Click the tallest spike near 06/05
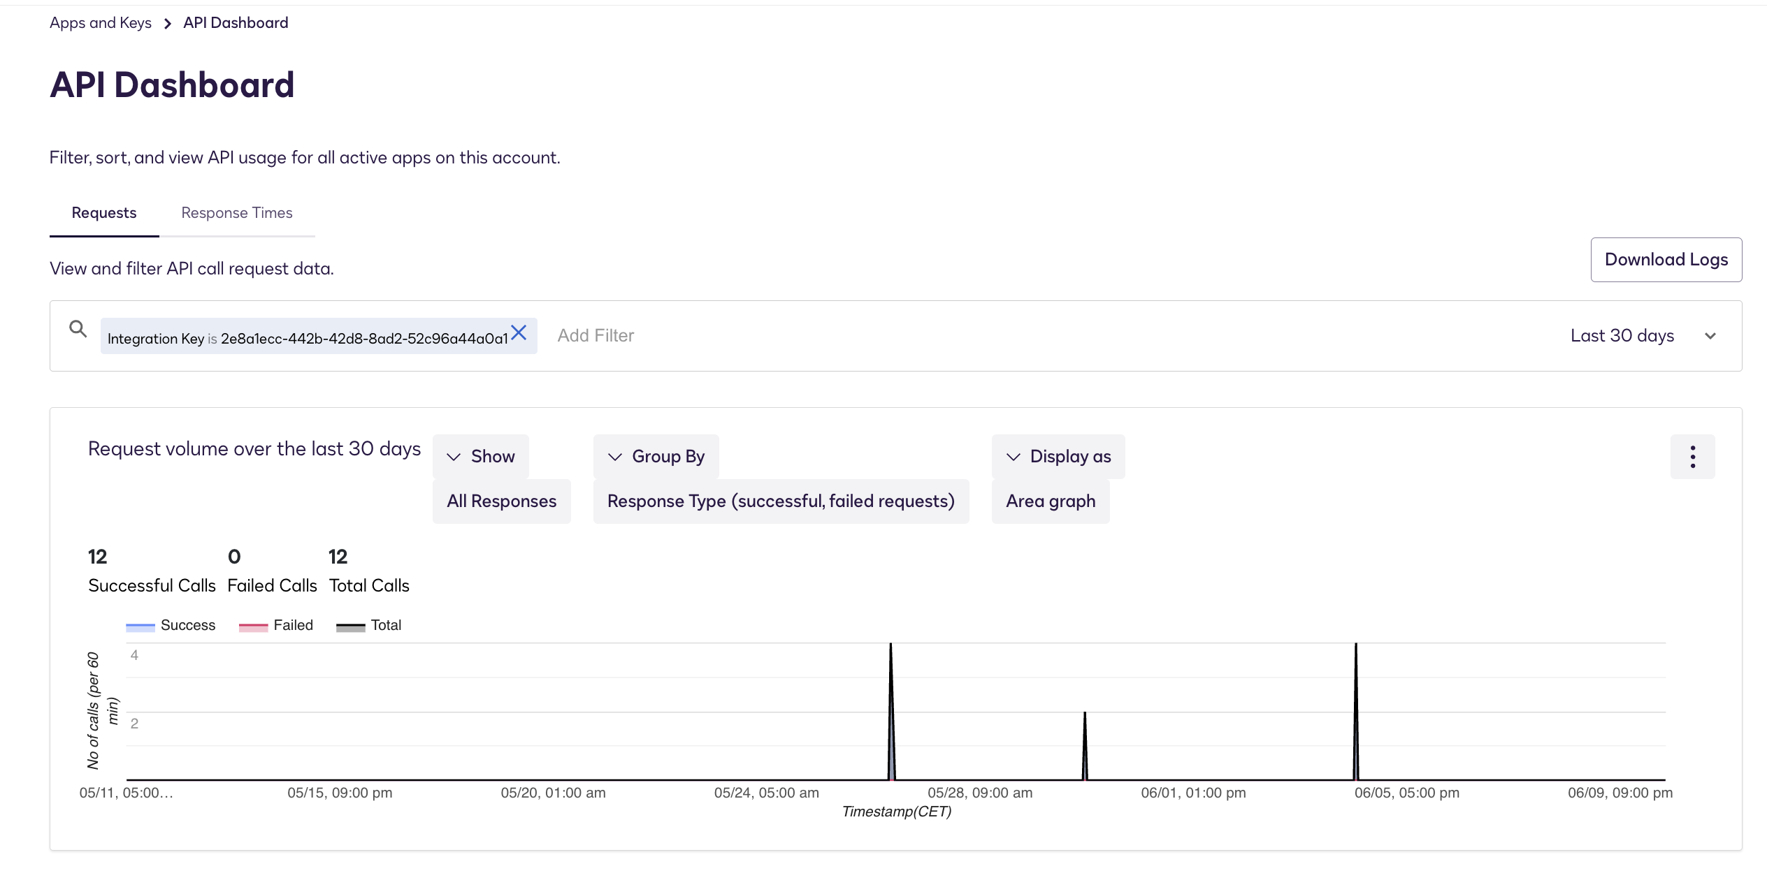Image resolution: width=1767 pixels, height=873 pixels. 1356,698
